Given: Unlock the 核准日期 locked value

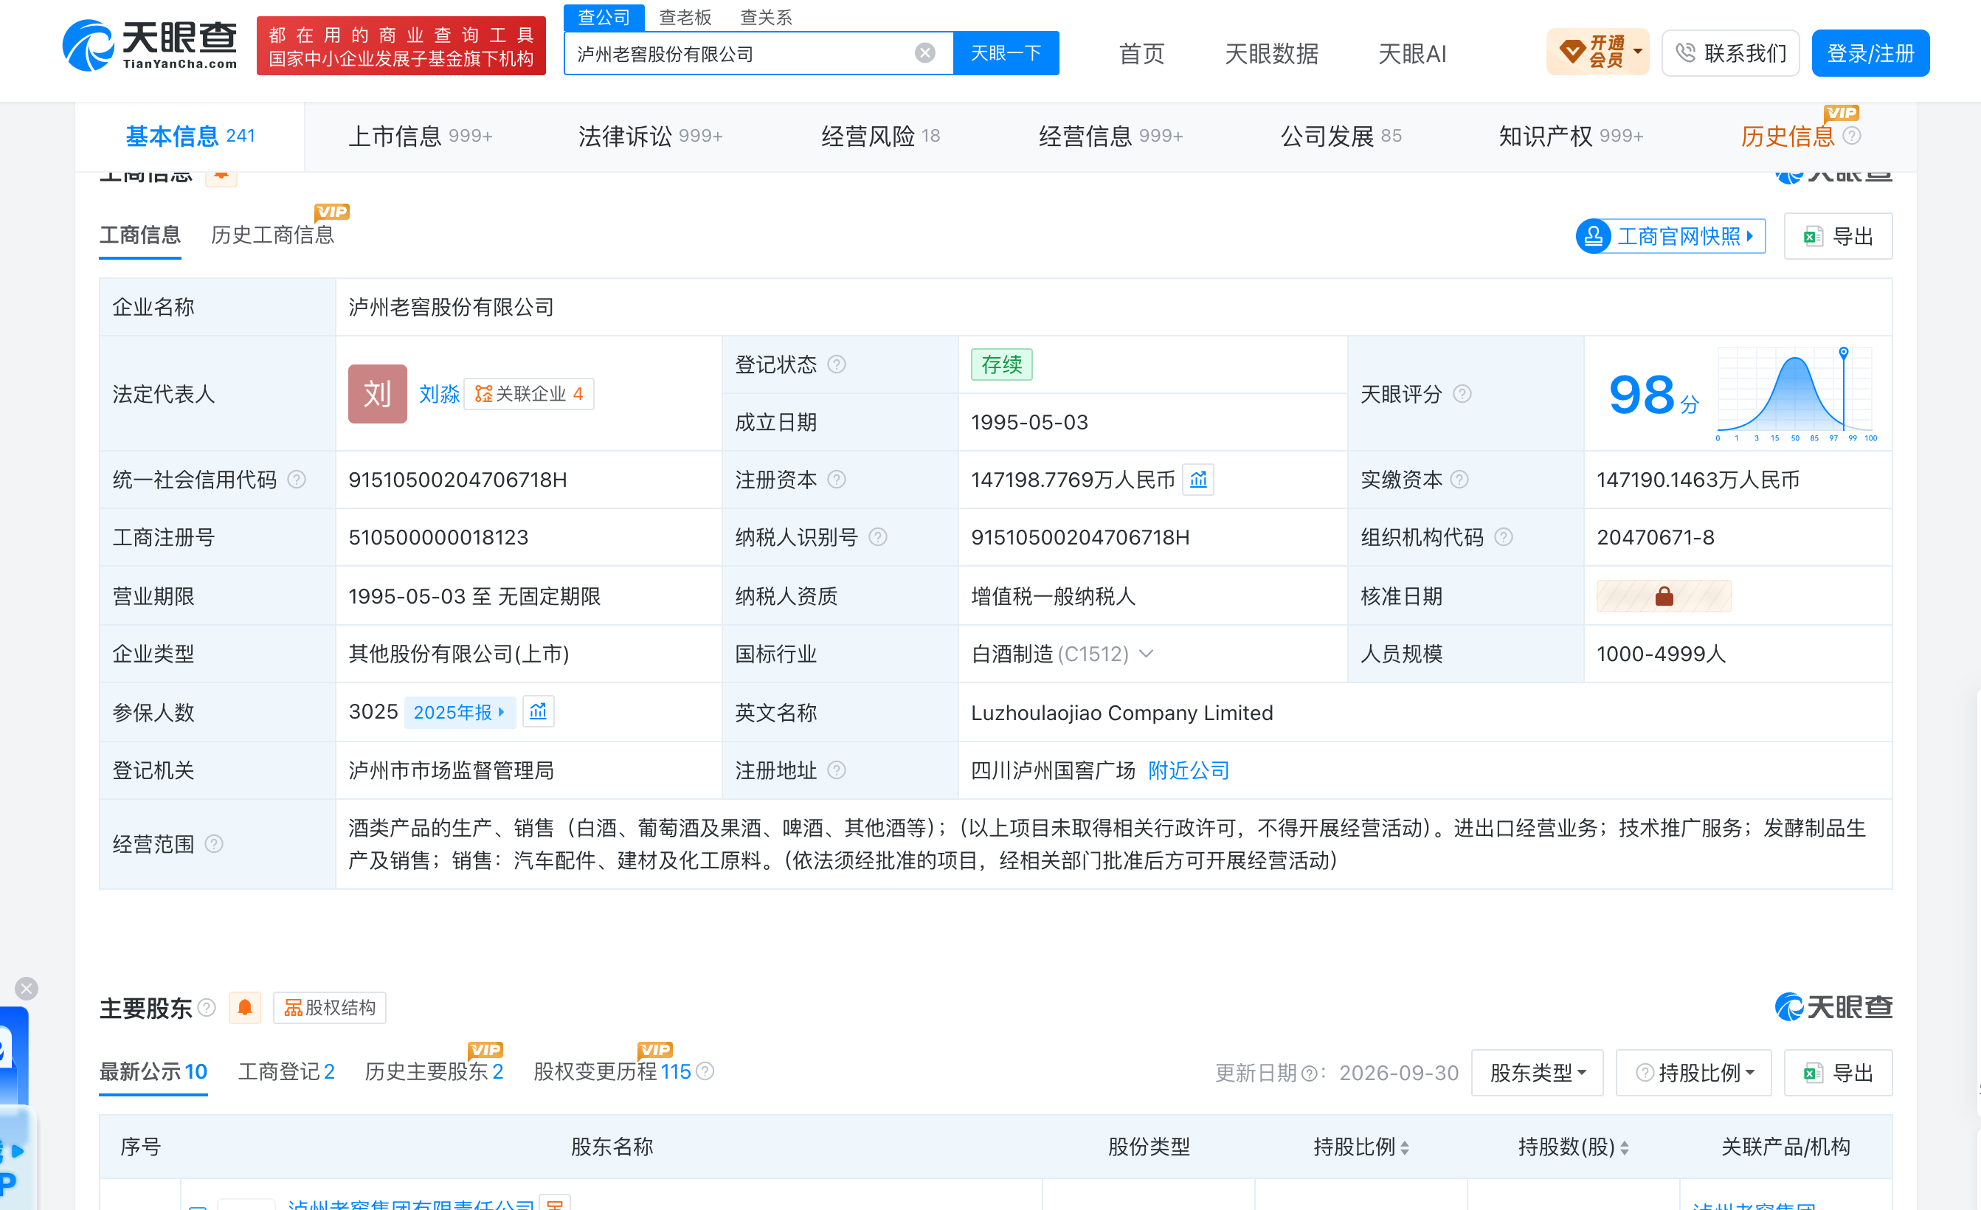Looking at the screenshot, I should coord(1664,595).
